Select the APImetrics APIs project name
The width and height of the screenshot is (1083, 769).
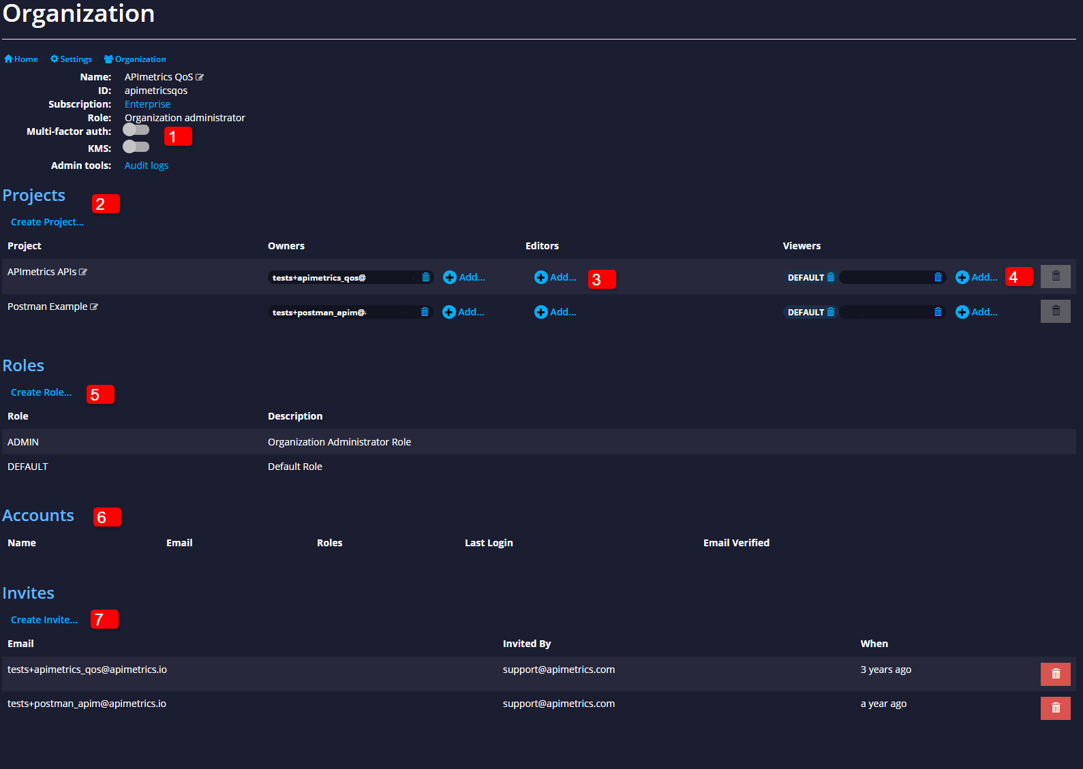(x=42, y=272)
